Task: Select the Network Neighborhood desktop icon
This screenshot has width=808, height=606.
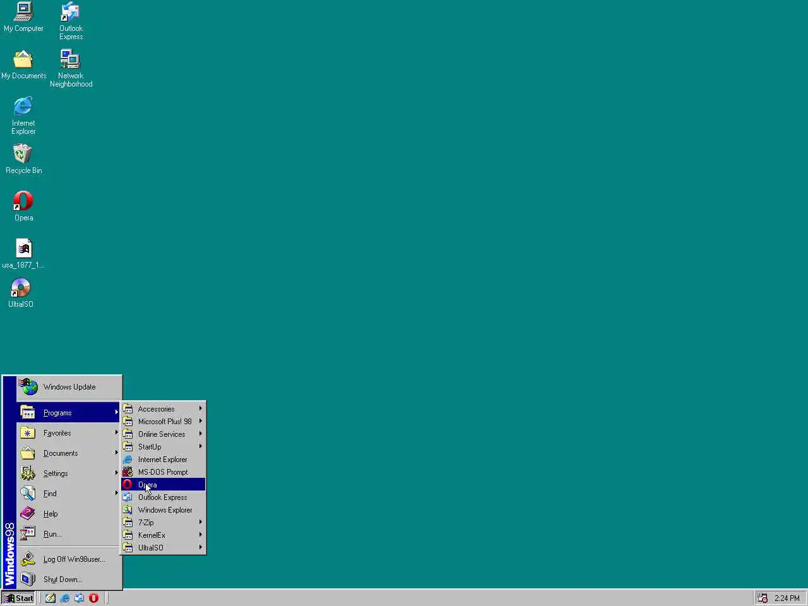Action: [x=71, y=69]
